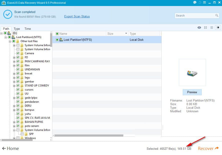Click the drive thumbnail in preview pane
Image resolution: width=222 pixels, height=155 pixels.
click(192, 73)
